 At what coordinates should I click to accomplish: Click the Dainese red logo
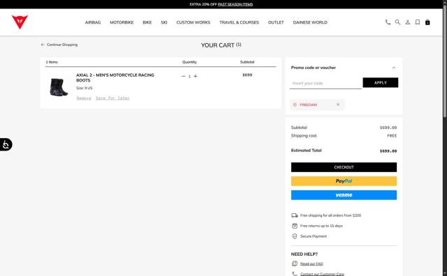(20, 22)
